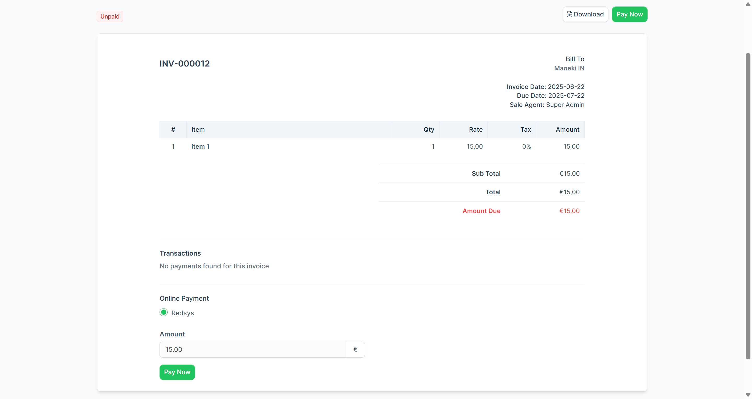Click the Unpaid status badge
The height and width of the screenshot is (399, 752).
pos(110,16)
